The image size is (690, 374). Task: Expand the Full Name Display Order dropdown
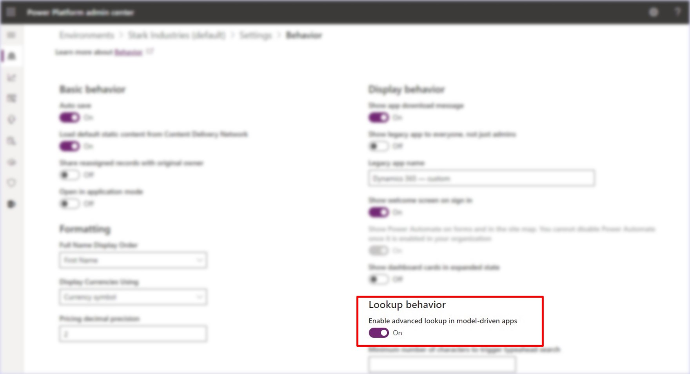(133, 260)
